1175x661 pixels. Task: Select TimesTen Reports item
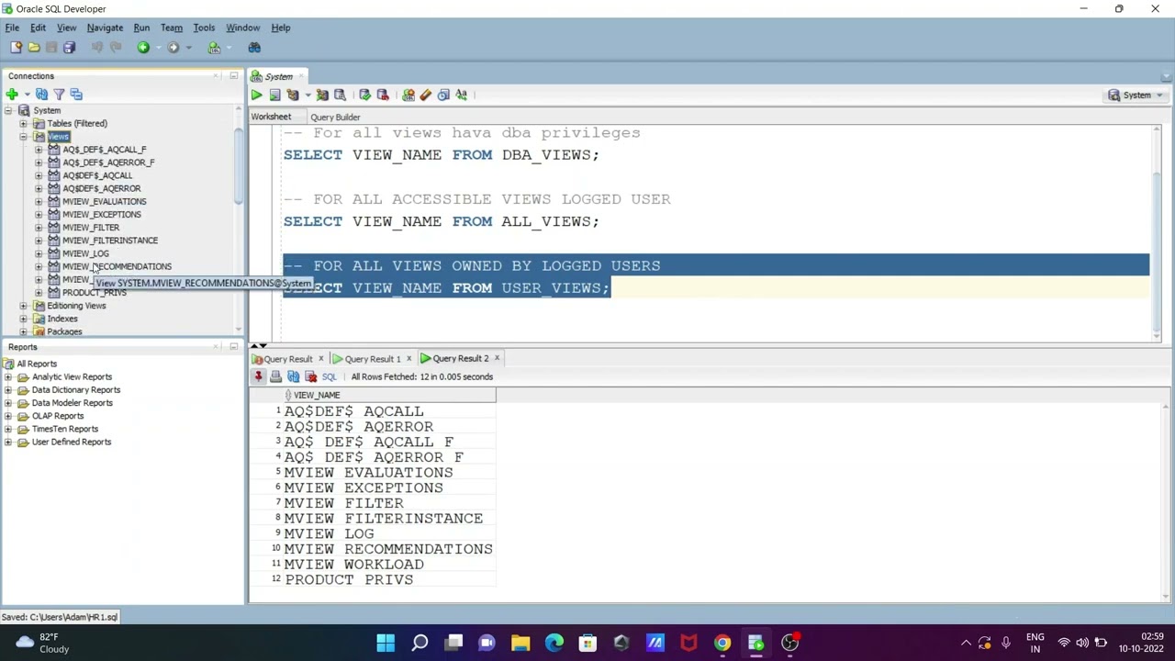click(x=65, y=429)
